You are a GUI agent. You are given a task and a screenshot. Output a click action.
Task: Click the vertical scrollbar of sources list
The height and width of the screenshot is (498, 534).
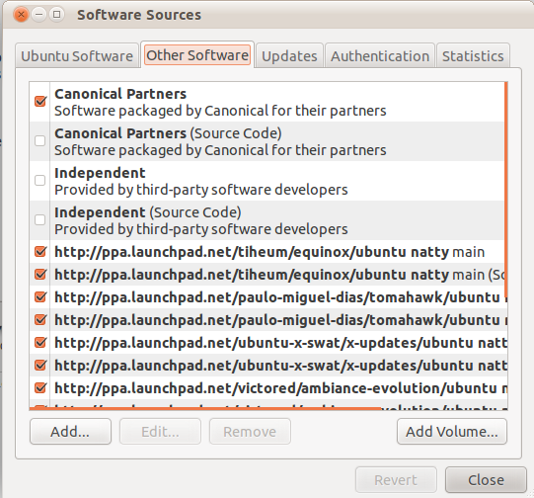point(506,190)
